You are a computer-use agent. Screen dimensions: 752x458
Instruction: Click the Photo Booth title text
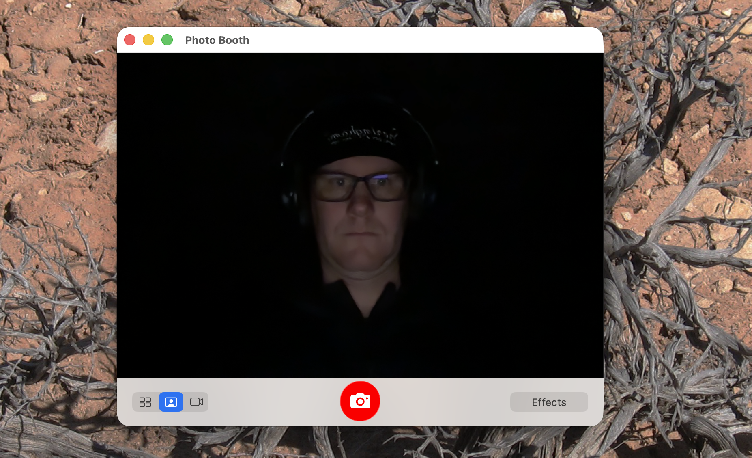coord(217,40)
